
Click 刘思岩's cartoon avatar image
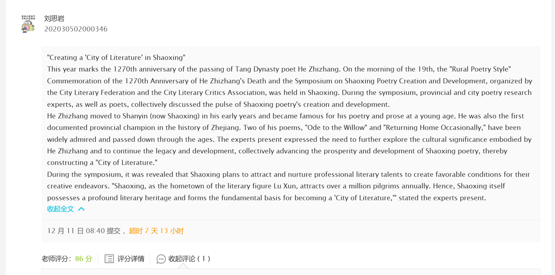tap(28, 24)
